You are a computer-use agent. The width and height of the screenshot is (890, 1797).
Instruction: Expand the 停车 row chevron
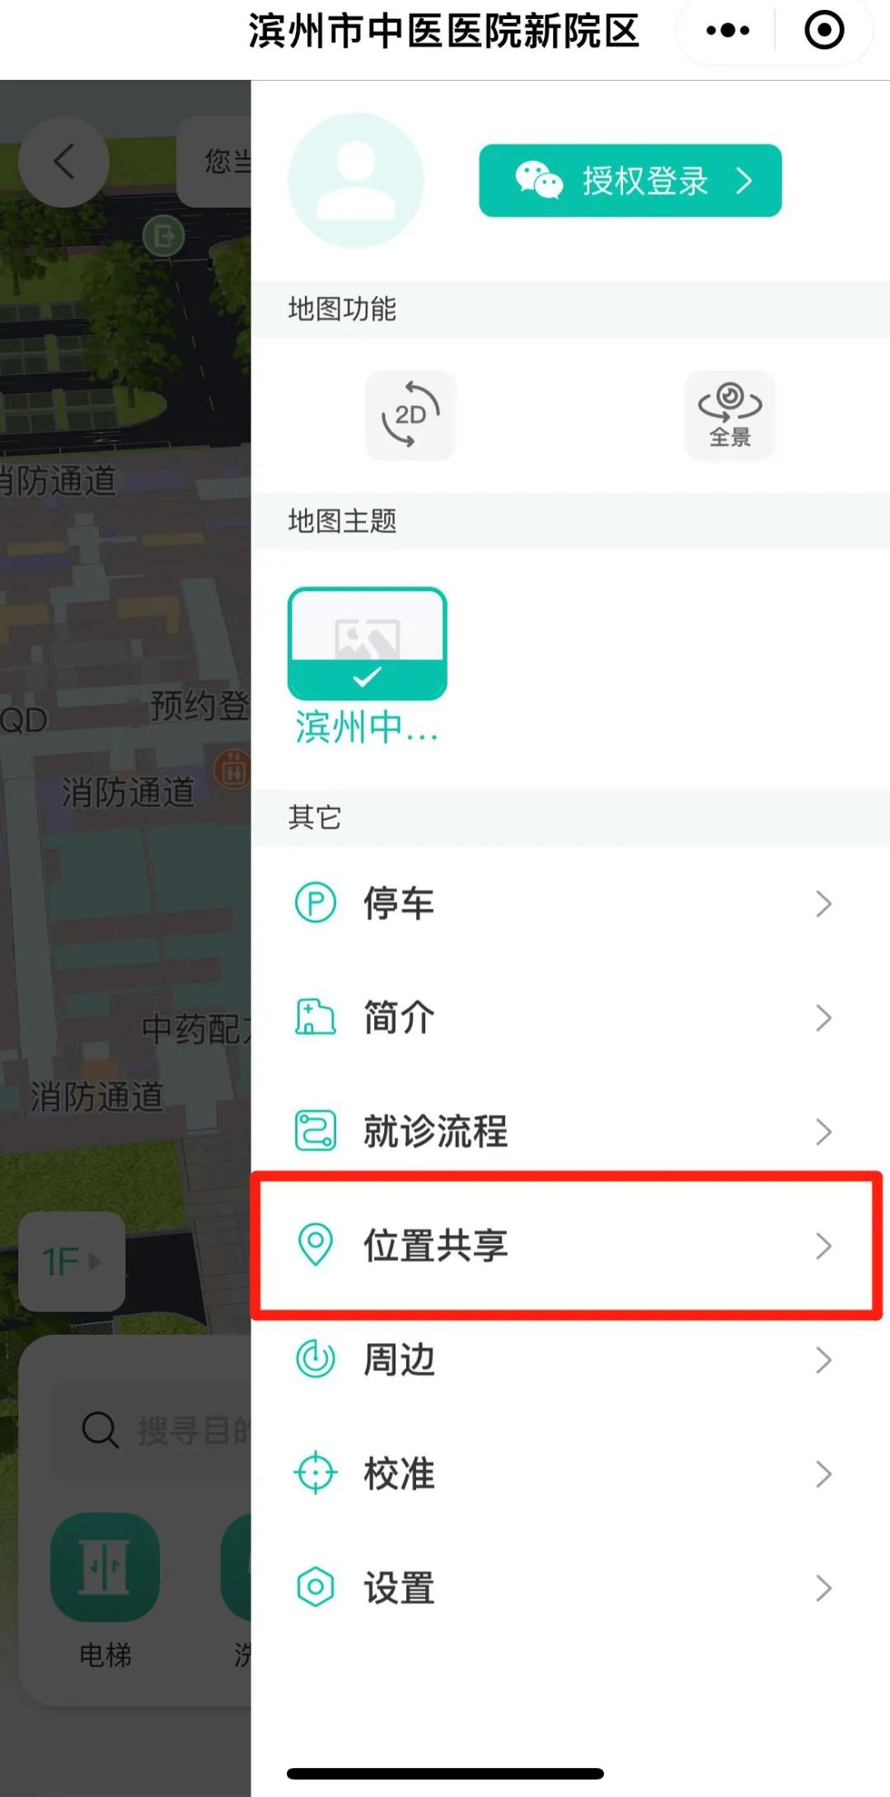[823, 904]
